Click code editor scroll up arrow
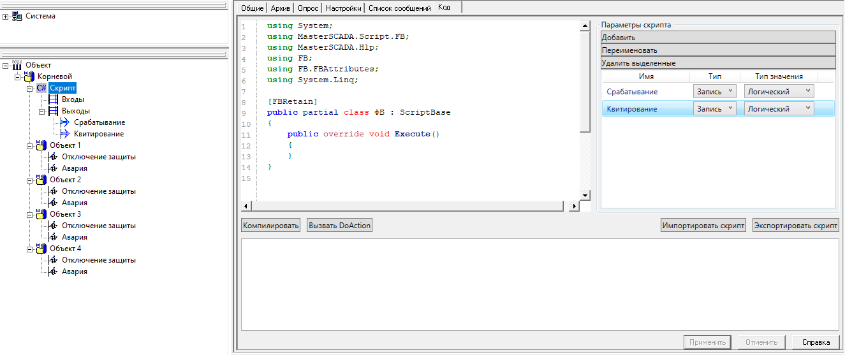 (x=585, y=25)
